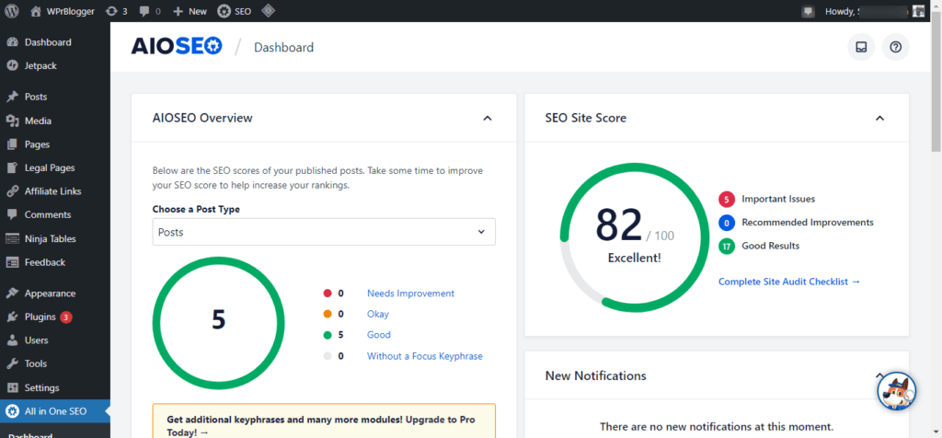Screen dimensions: 942x438
Task: Open WPrBlogger site home icon
Action: click(x=36, y=11)
